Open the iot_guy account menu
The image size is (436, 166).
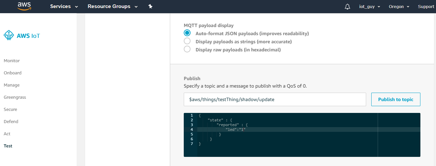pos(370,6)
